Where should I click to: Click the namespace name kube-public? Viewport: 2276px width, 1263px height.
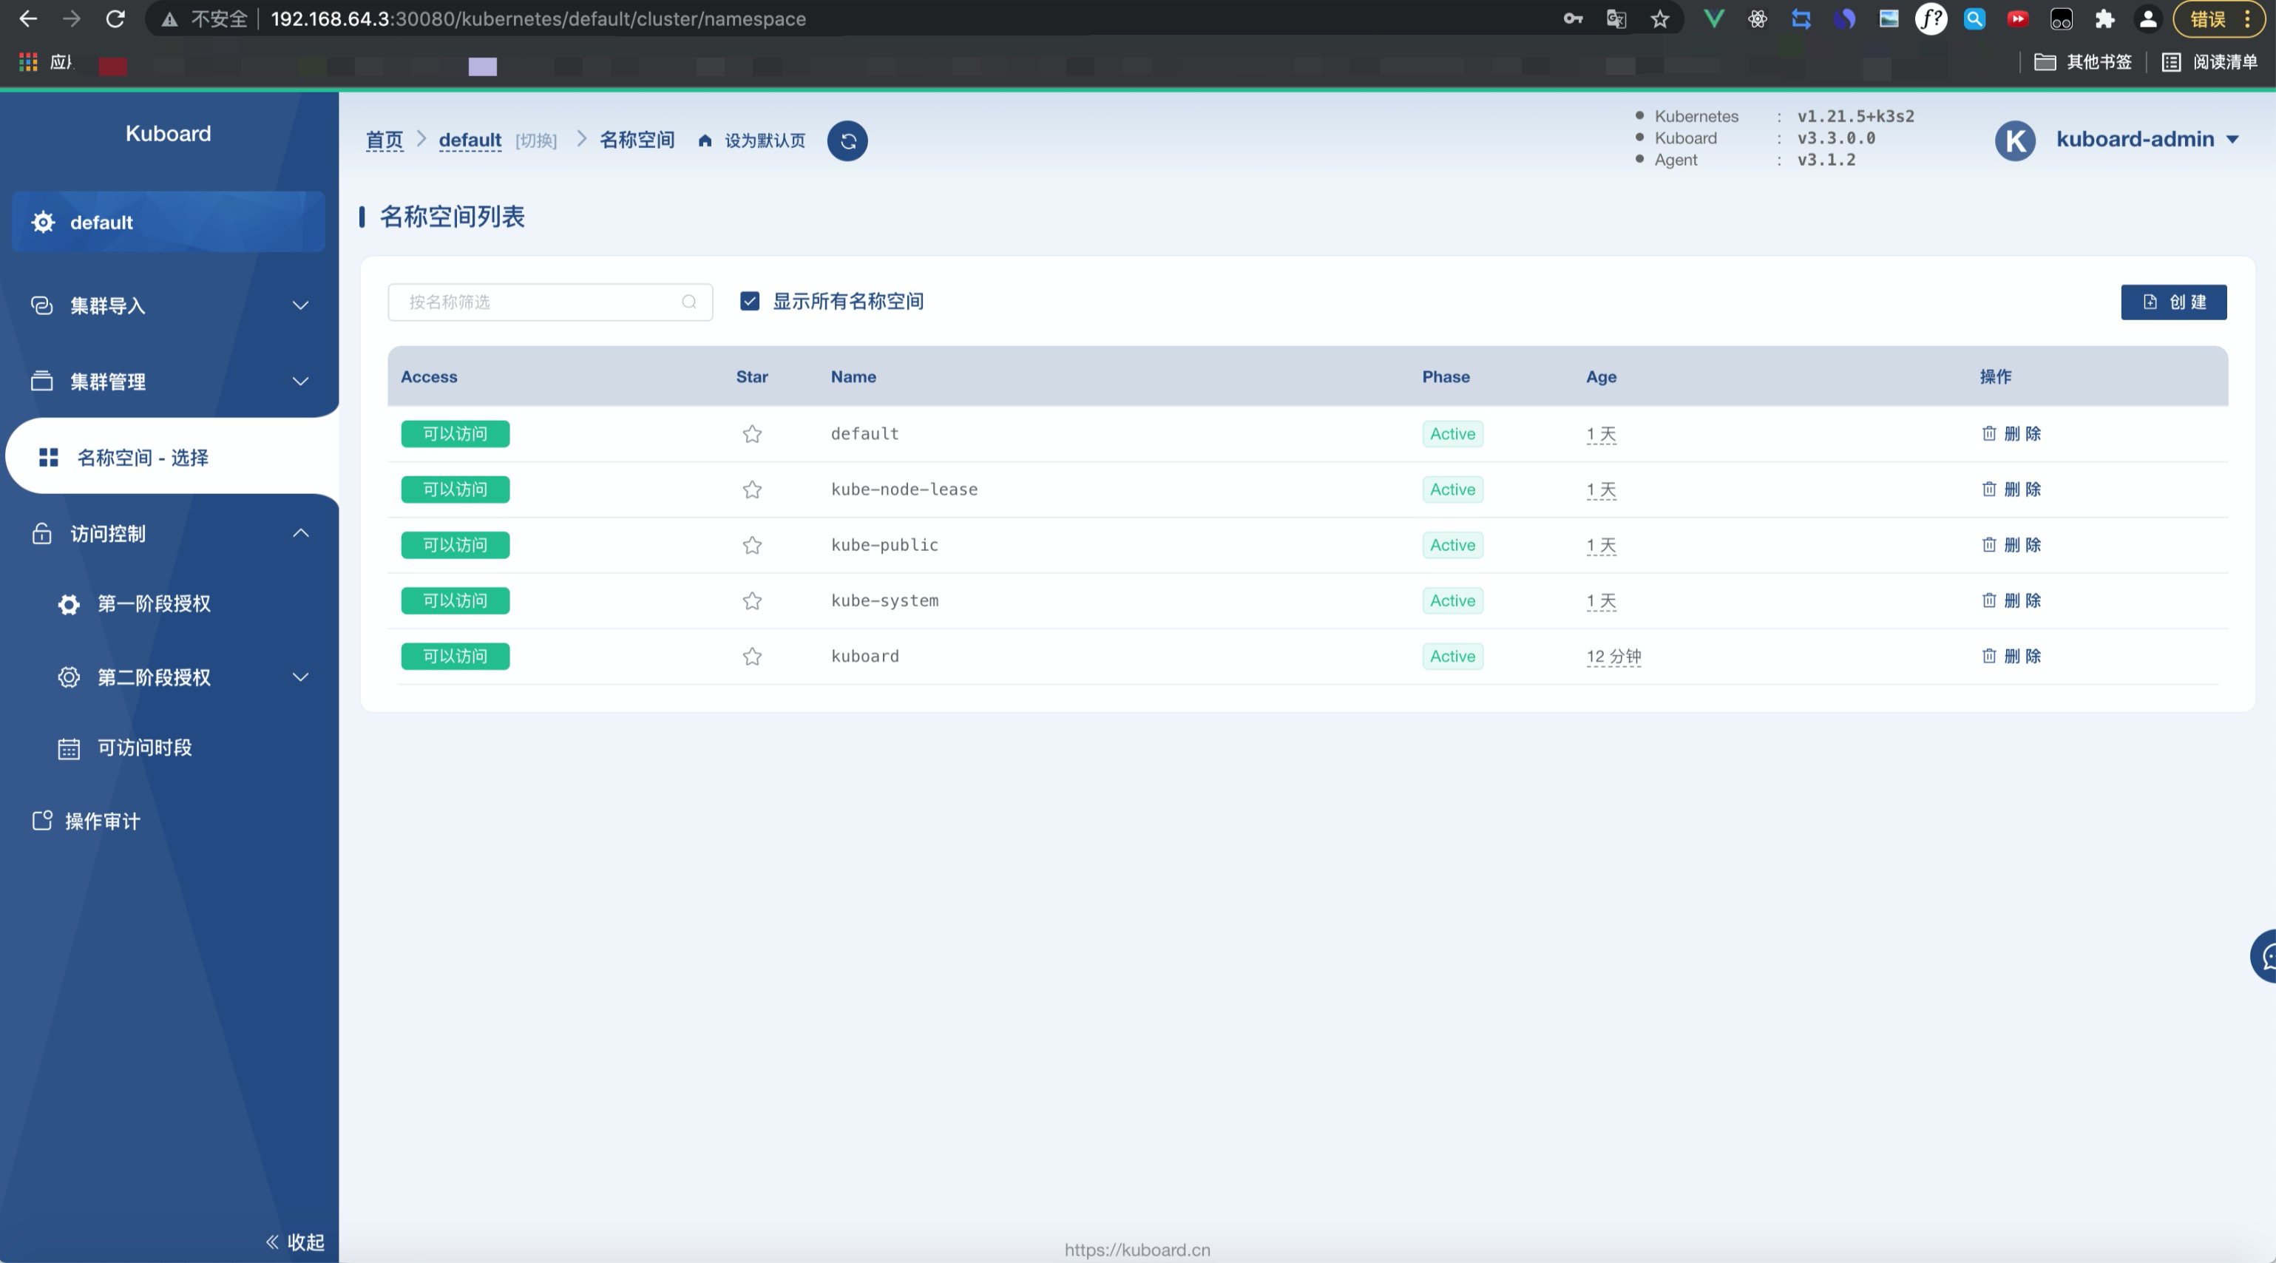884,545
